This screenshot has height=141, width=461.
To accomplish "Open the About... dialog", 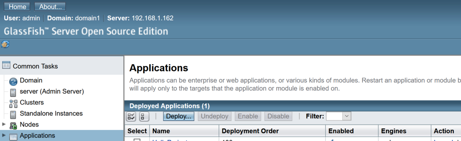I will coord(50,7).
